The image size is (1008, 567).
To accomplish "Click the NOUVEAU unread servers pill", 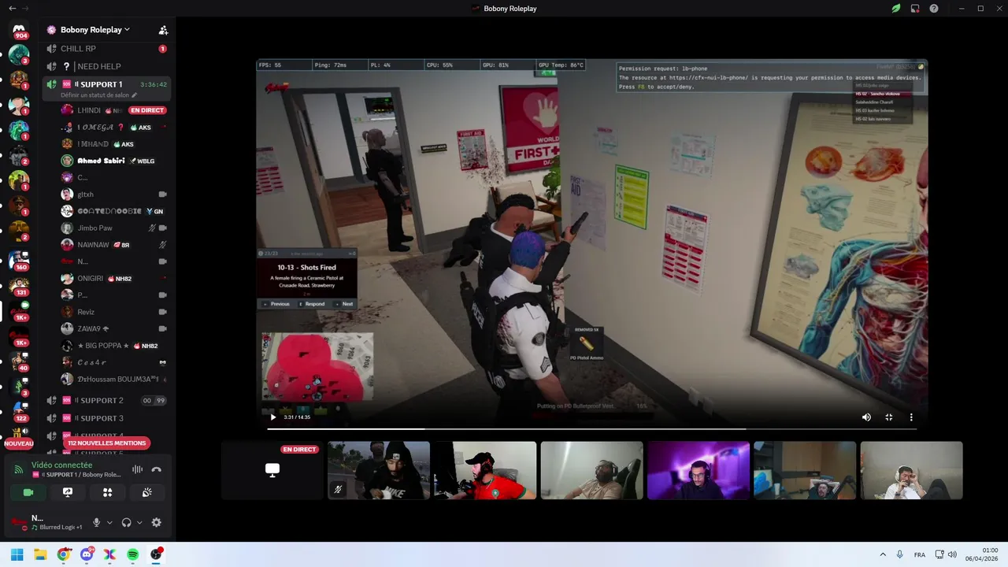I will pyautogui.click(x=19, y=443).
